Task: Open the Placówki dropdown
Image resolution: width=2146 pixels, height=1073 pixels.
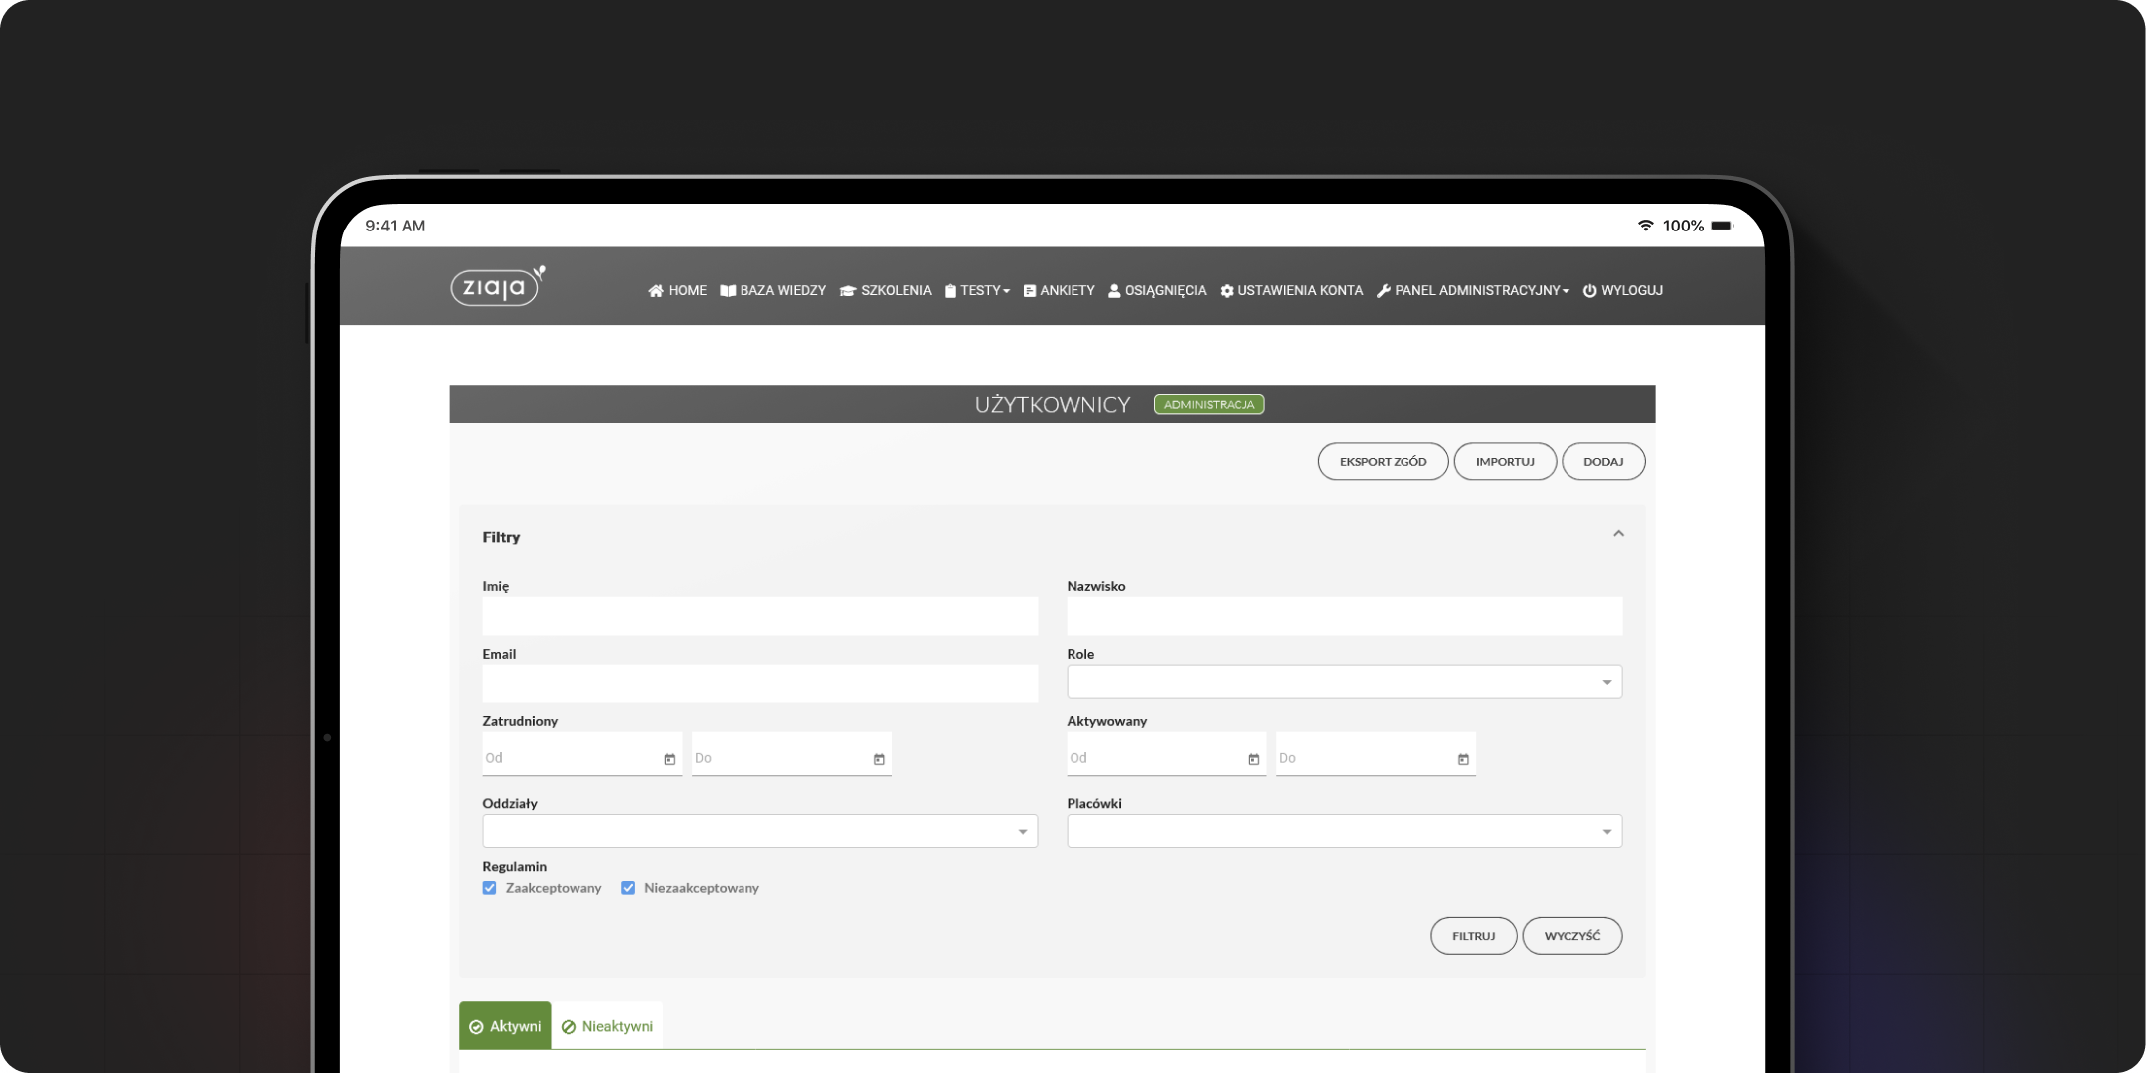Action: 1608,831
